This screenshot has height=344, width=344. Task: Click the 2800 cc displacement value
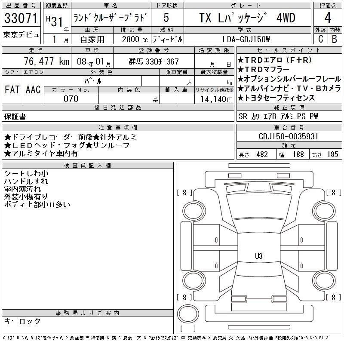[135, 40]
